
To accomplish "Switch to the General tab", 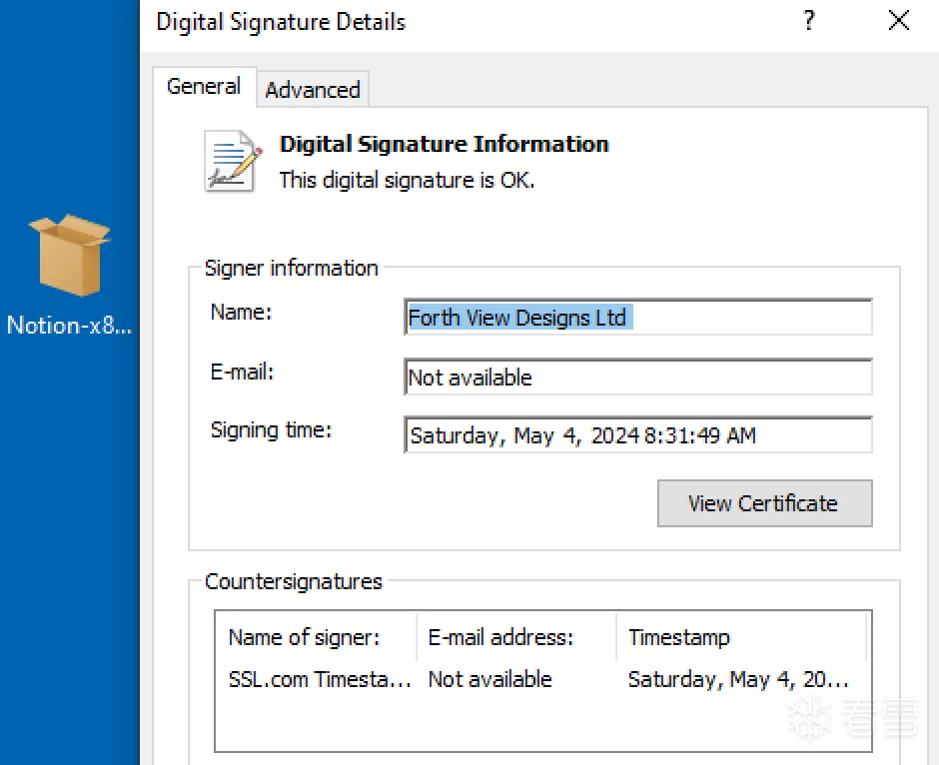I will click(204, 87).
